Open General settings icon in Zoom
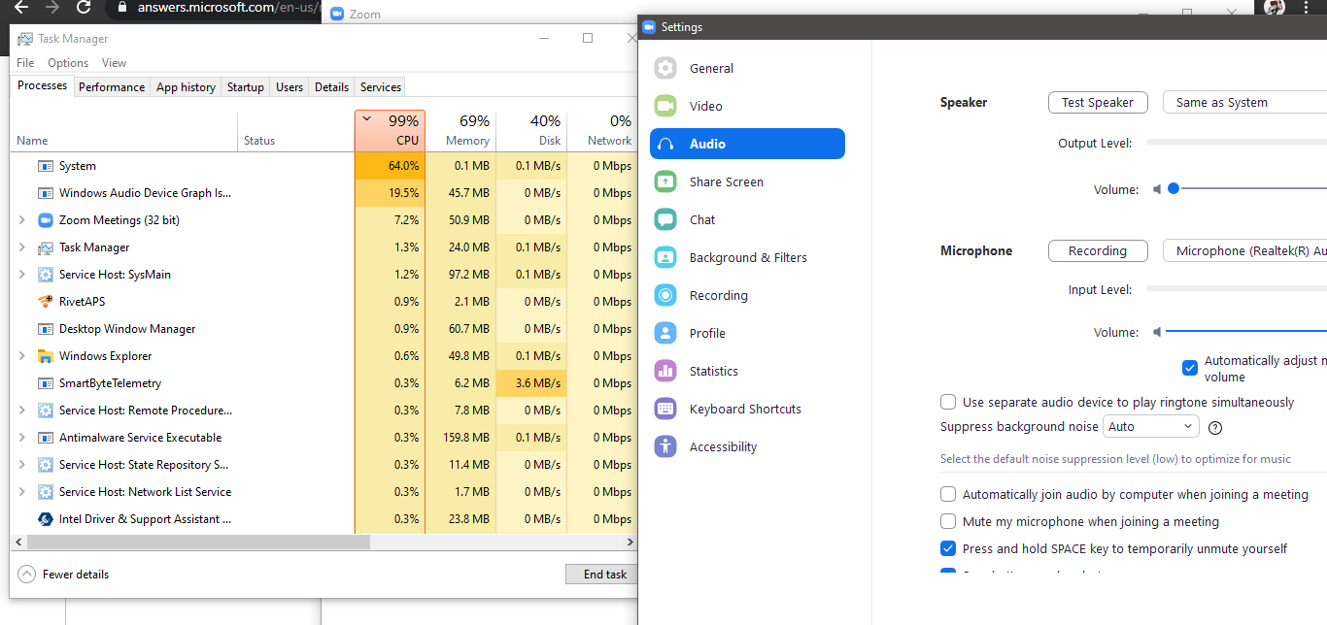The width and height of the screenshot is (1327, 625). click(x=665, y=68)
